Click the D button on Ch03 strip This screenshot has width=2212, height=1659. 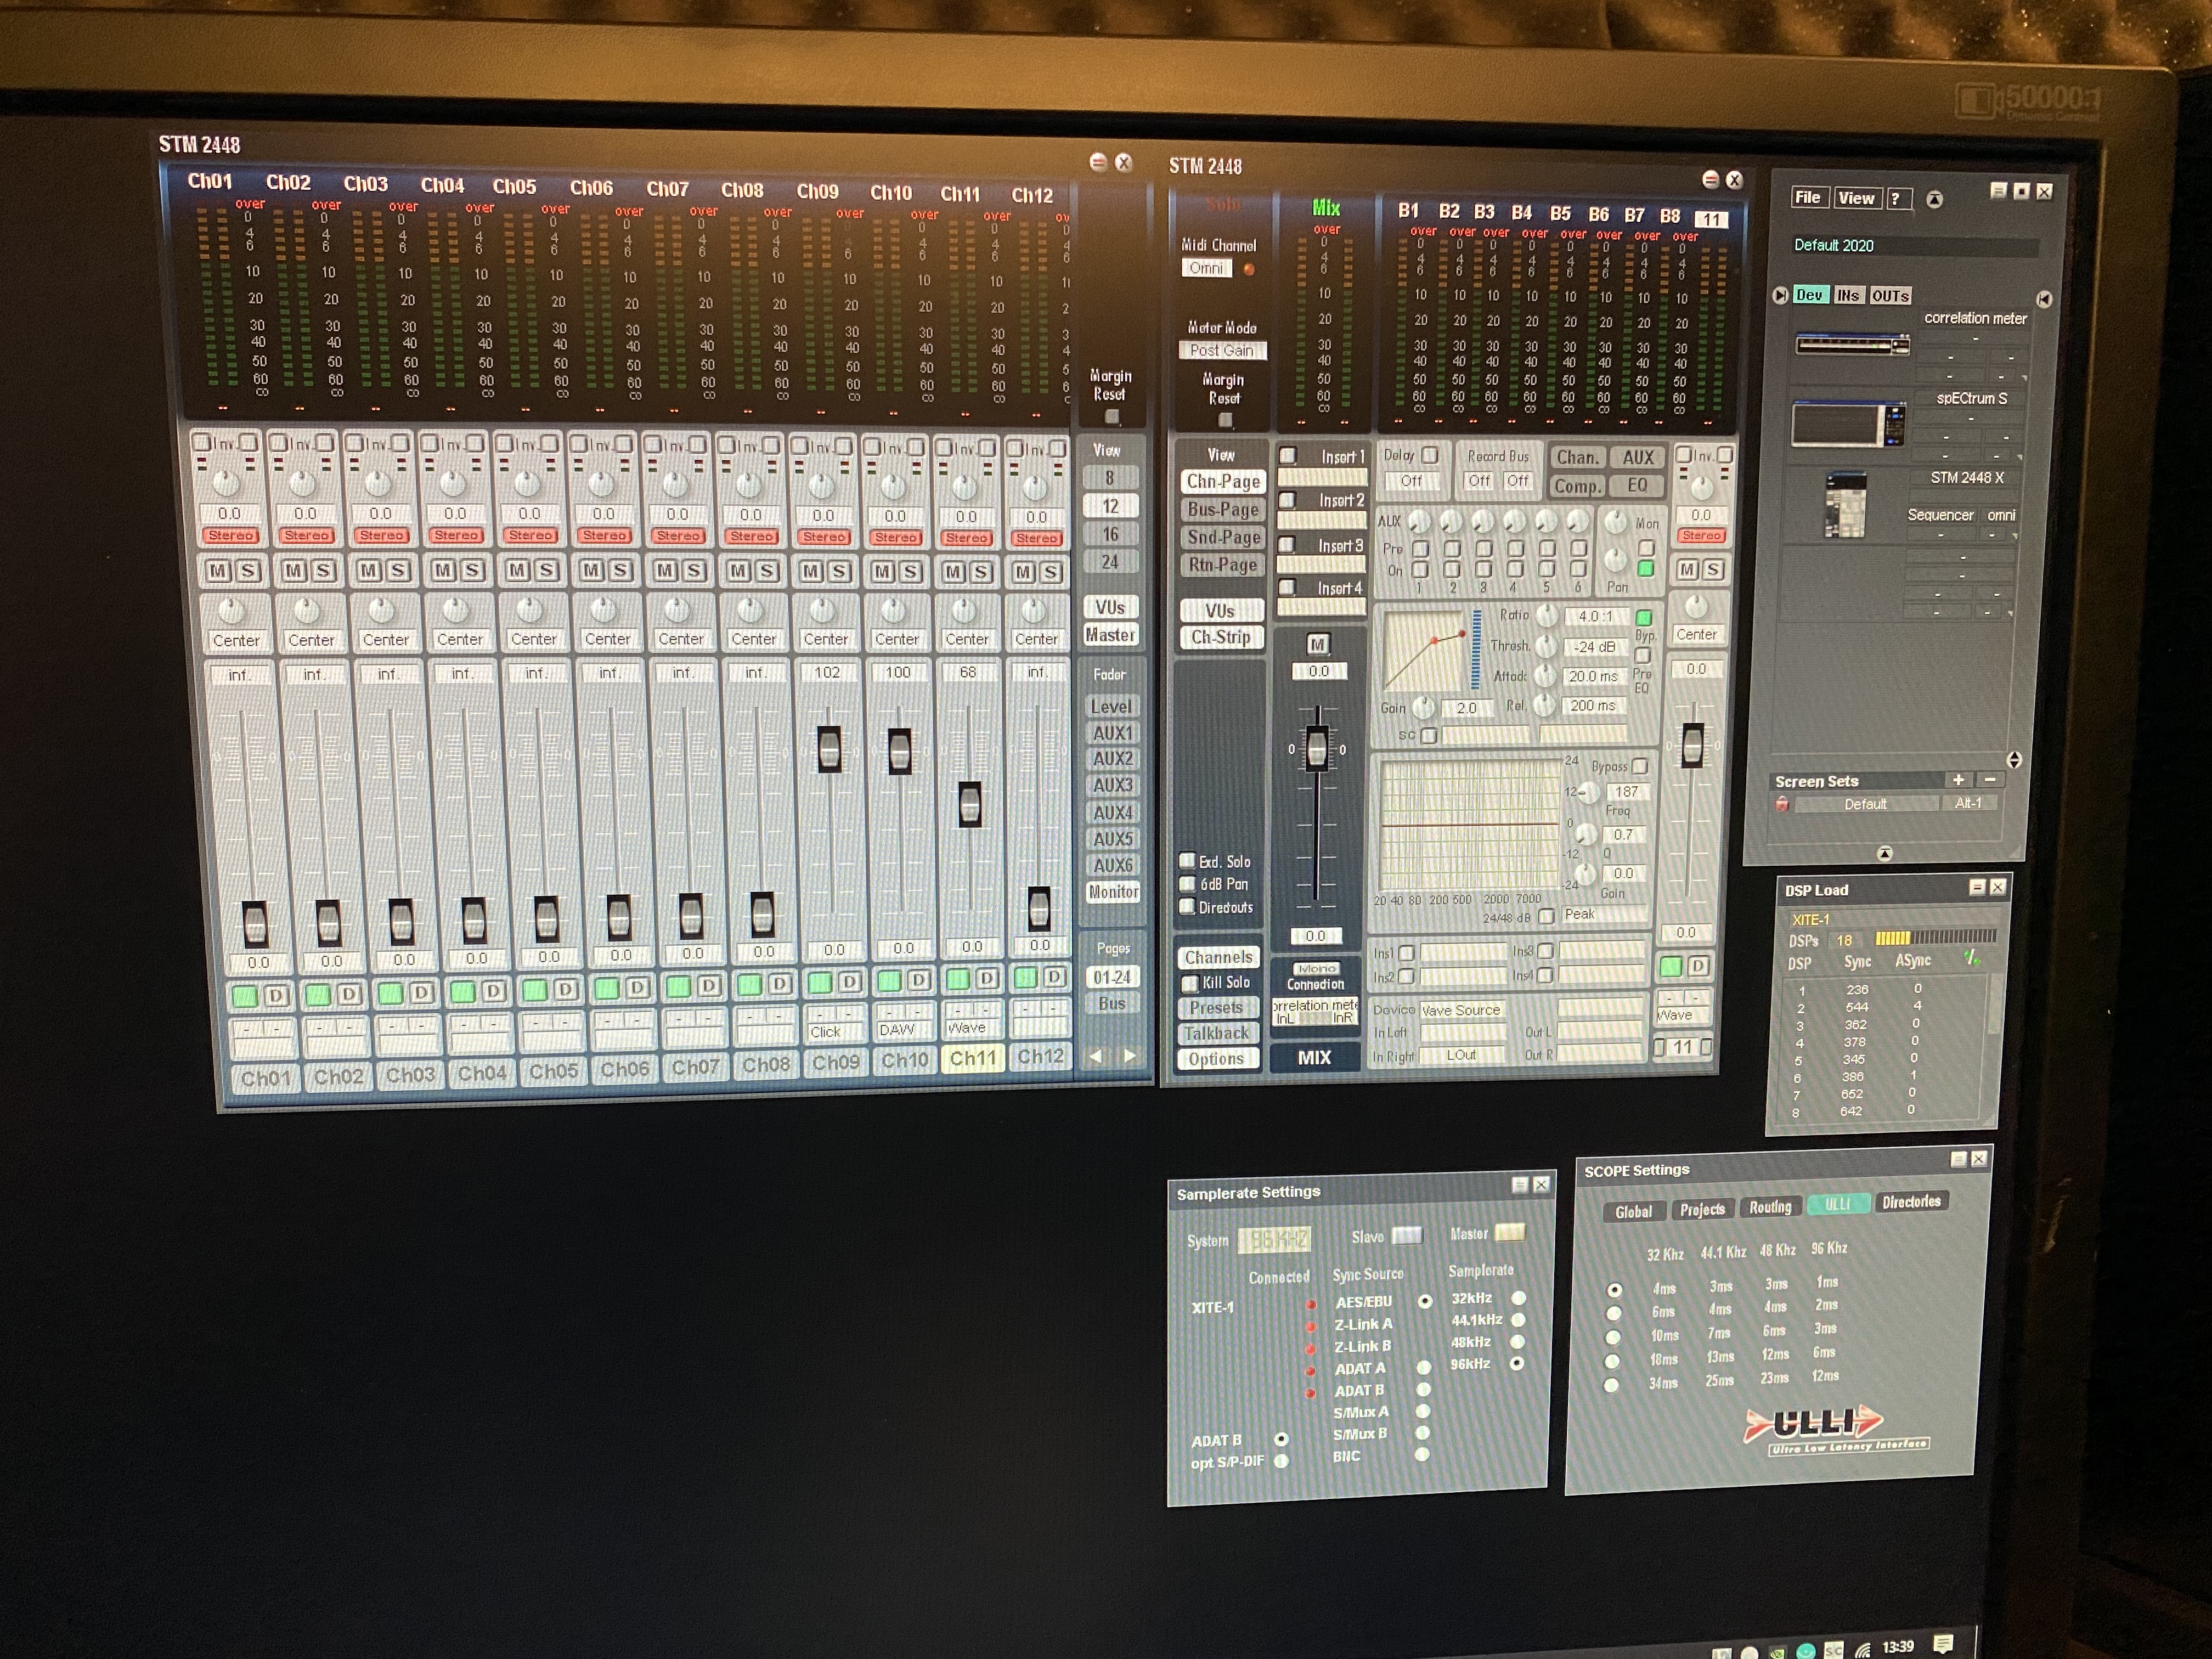[x=421, y=992]
